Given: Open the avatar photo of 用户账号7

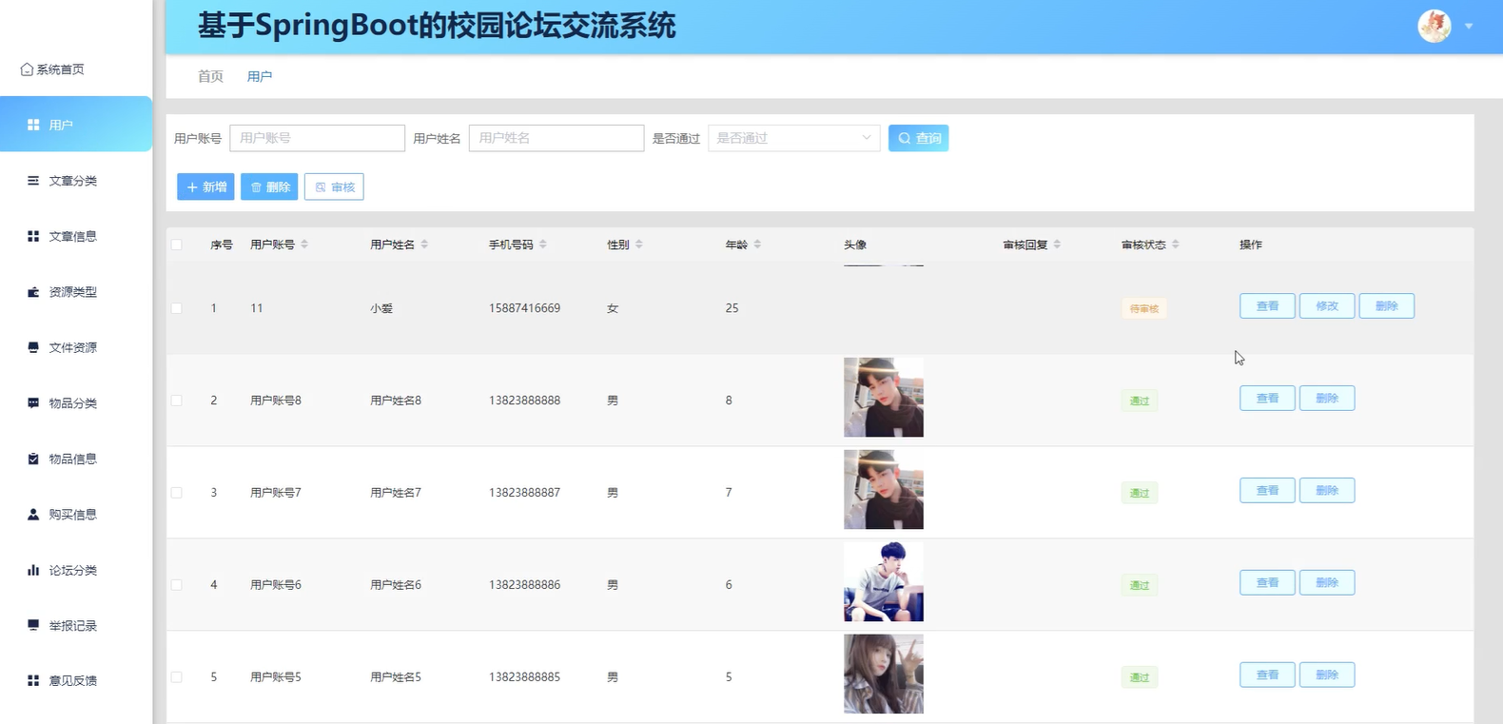Looking at the screenshot, I should (x=884, y=490).
